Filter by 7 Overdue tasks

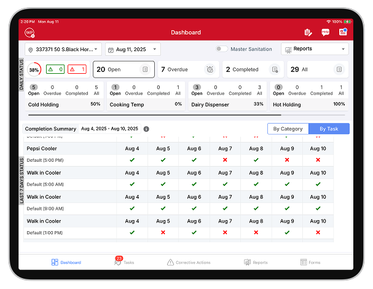point(187,69)
